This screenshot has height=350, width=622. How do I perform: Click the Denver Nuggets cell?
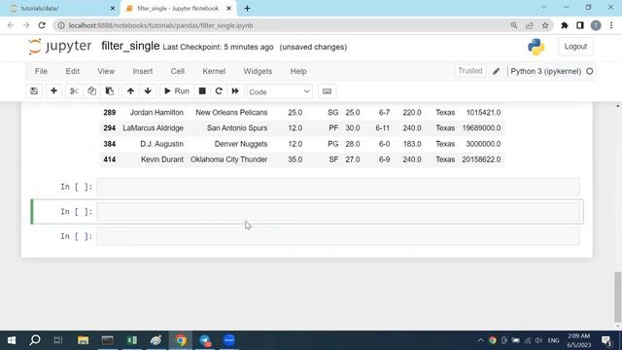(x=241, y=144)
